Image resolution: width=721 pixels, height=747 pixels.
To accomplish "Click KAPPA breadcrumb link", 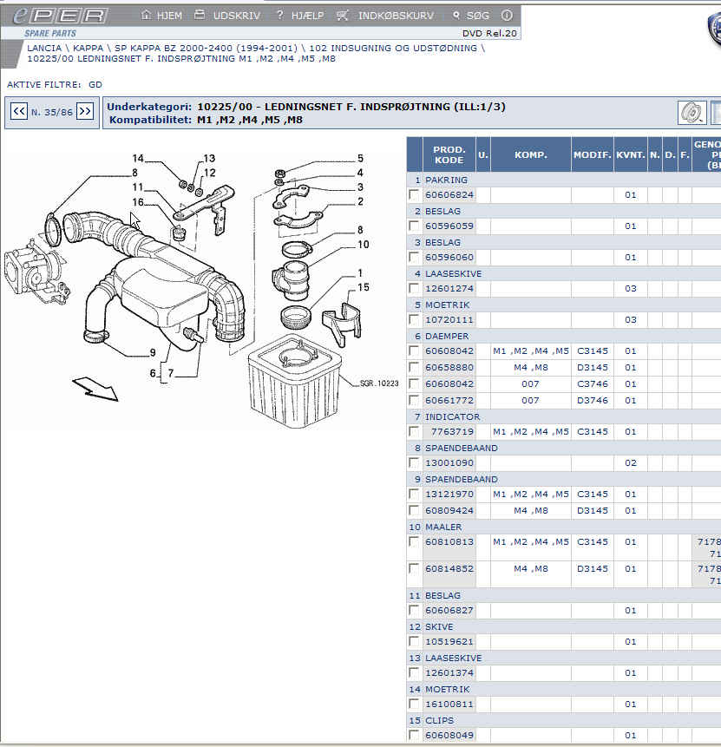I will pos(88,48).
